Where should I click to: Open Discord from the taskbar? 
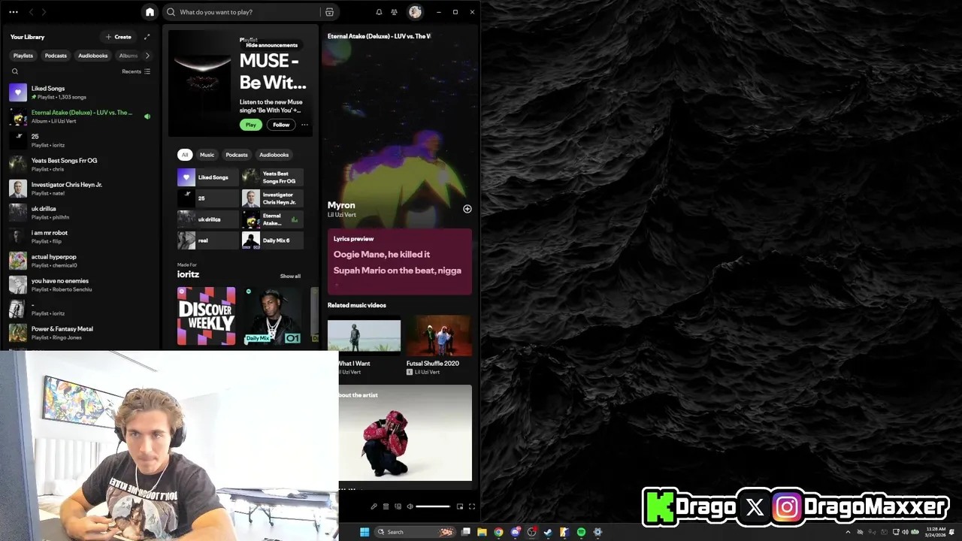(515, 532)
